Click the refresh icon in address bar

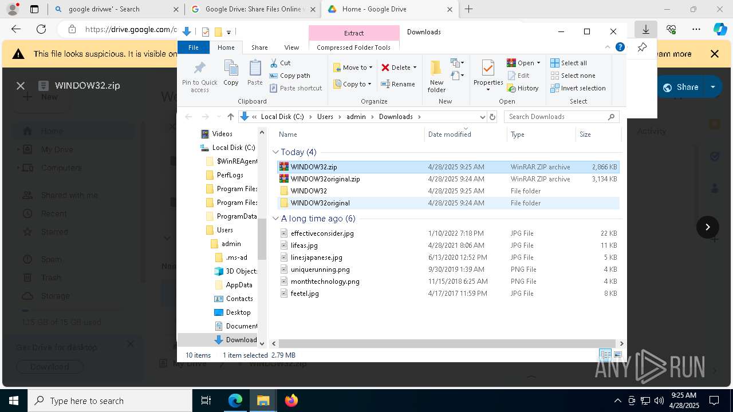coord(492,117)
